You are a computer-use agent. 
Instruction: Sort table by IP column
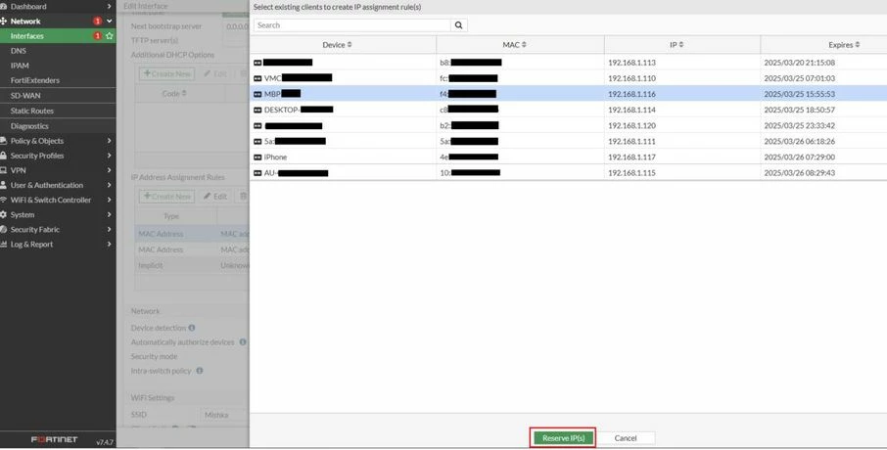coord(681,45)
